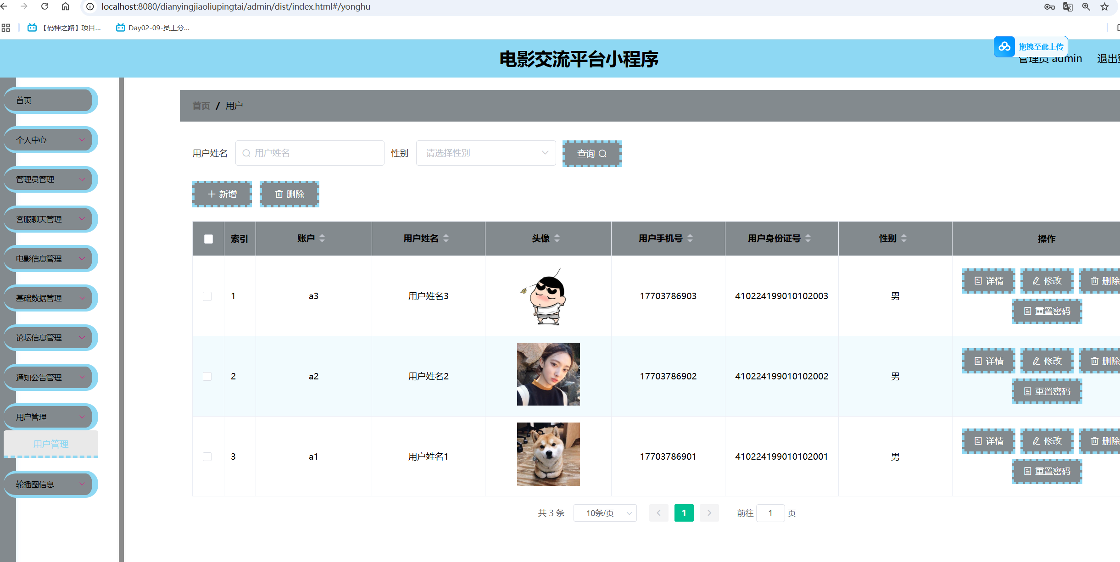Open the Day02-09 bookmark
Screen dimensions: 1120x562
tap(153, 28)
